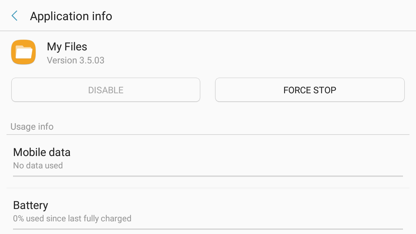This screenshot has width=416, height=234.
Task: Open the Battery usage entry
Action: click(208, 211)
